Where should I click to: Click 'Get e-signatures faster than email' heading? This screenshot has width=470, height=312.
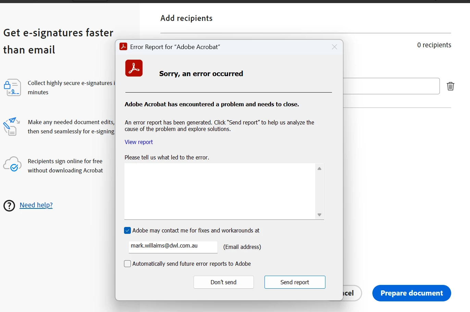[58, 41]
